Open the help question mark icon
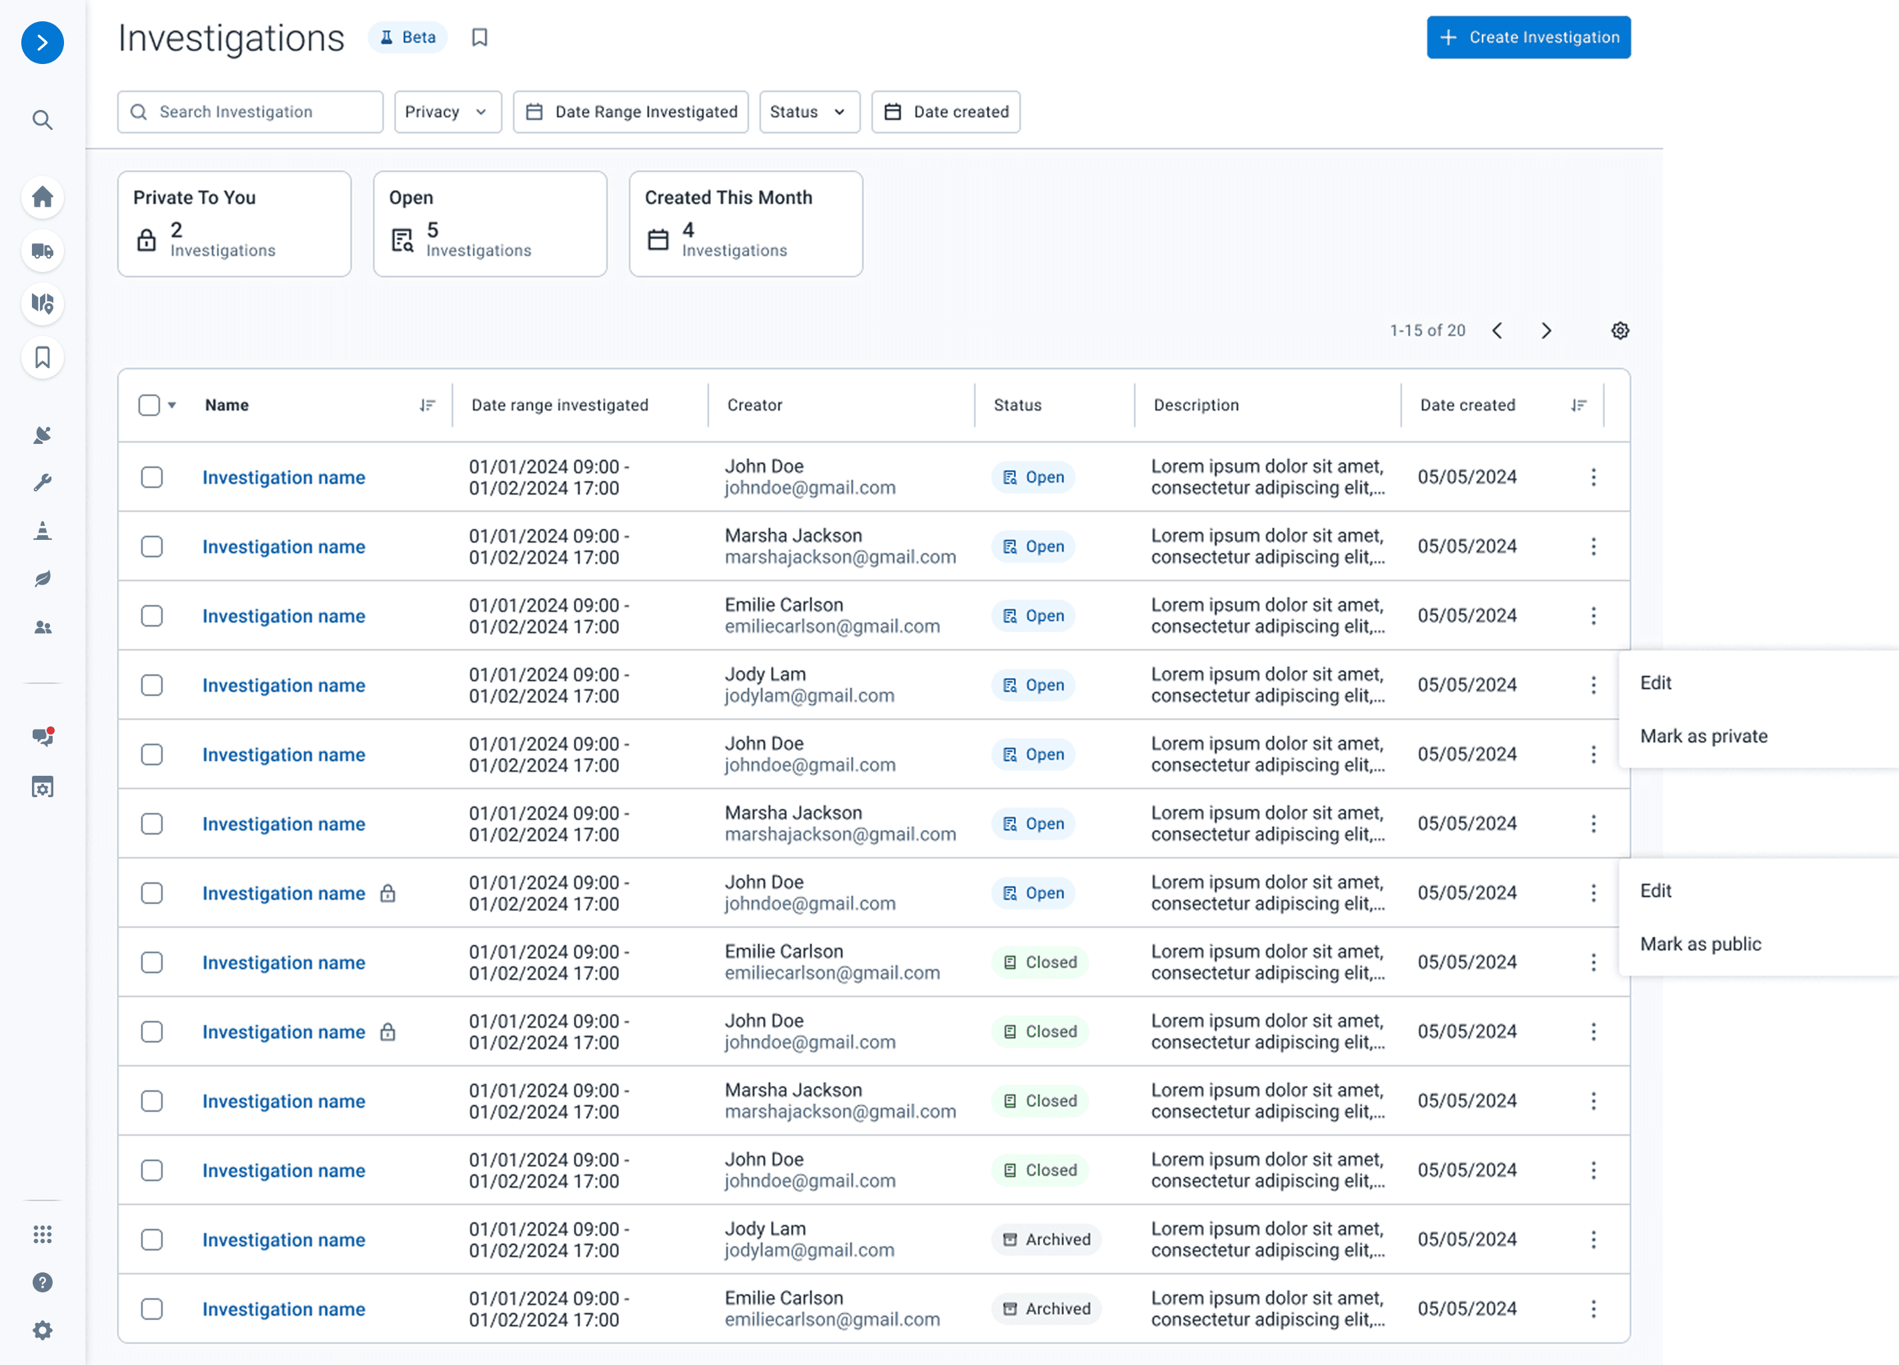Viewport: 1899px width, 1365px height. coord(43,1282)
